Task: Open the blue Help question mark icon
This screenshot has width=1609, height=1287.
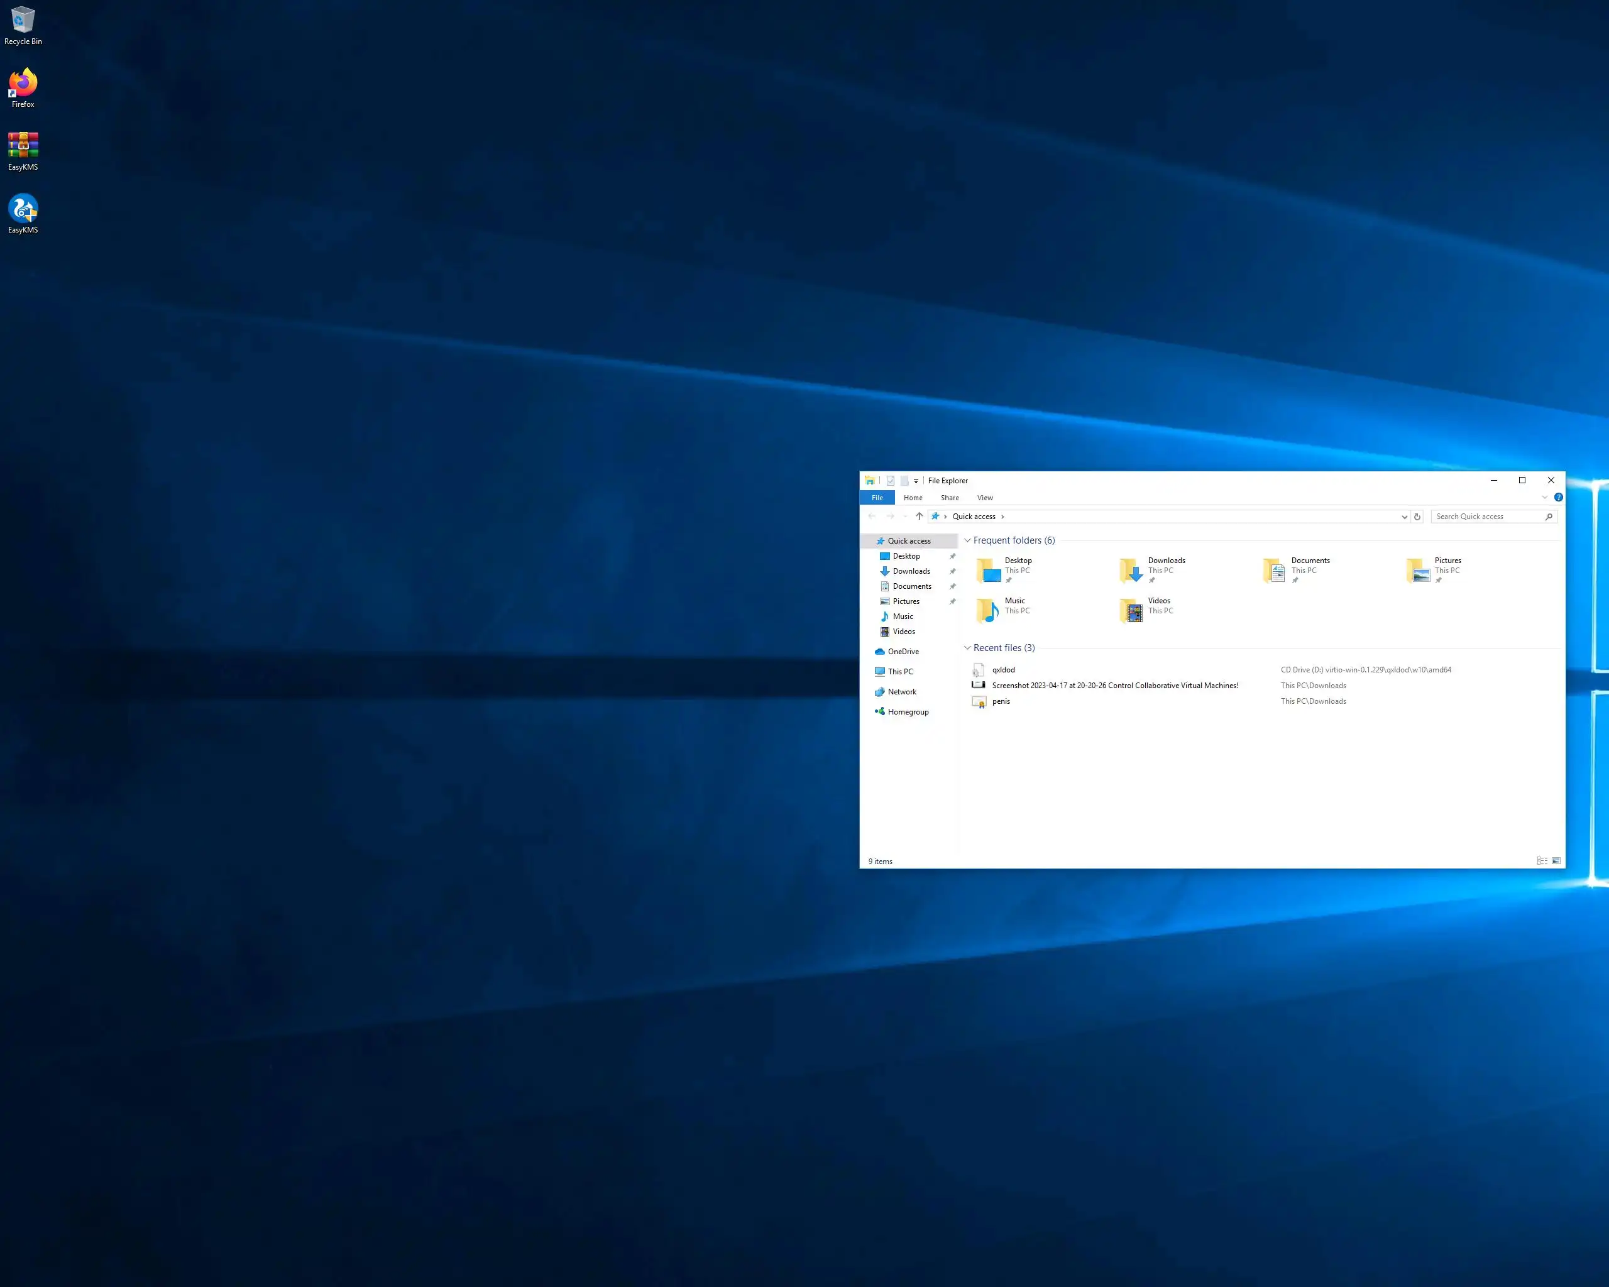Action: click(x=1558, y=498)
